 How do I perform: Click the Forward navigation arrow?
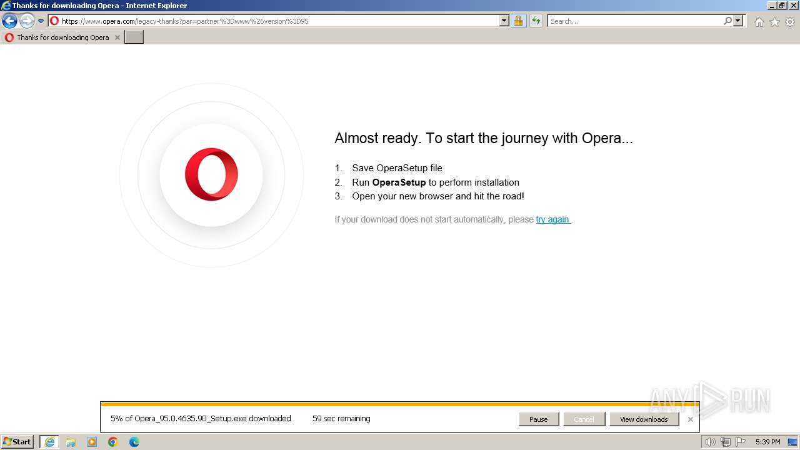26,21
